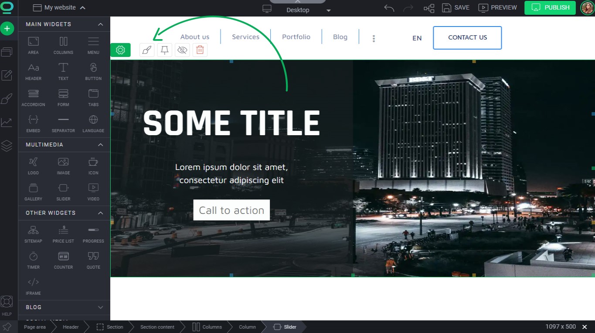
Task: Switch language via EN selector
Action: 417,38
